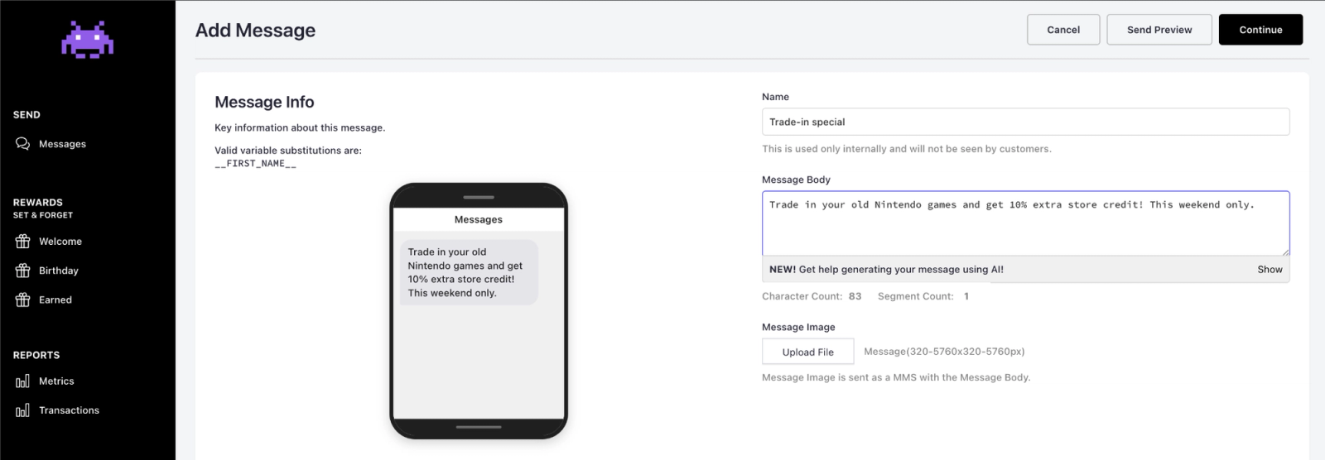
Task: Click inside the Message Body textarea
Action: tap(1025, 223)
